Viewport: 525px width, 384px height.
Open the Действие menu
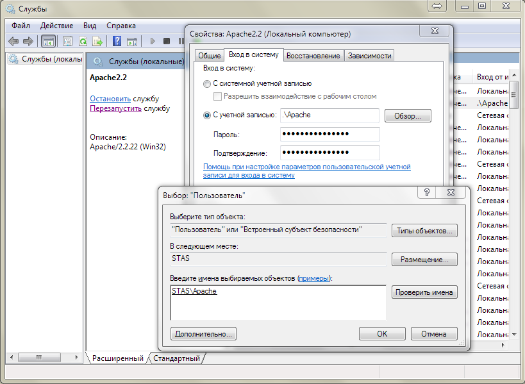point(56,26)
